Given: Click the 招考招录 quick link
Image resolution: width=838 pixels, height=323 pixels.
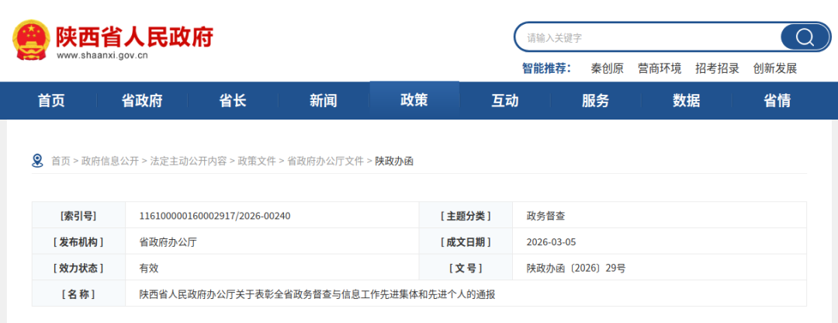Looking at the screenshot, I should tap(717, 68).
